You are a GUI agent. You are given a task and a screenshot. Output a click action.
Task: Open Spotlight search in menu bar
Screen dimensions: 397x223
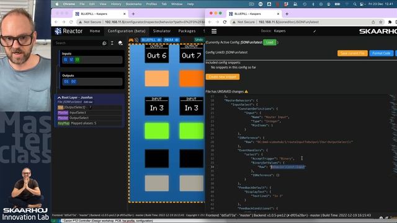click(x=355, y=4)
